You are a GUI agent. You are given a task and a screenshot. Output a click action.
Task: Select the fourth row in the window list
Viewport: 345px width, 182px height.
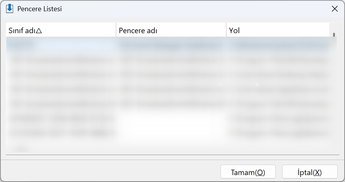click(168, 89)
